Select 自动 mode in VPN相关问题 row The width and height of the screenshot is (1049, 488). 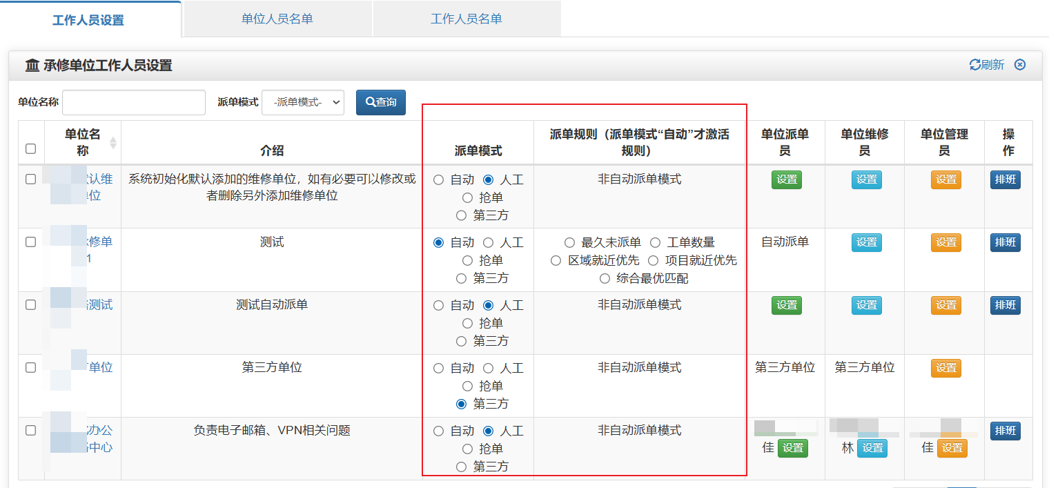pyautogui.click(x=438, y=431)
